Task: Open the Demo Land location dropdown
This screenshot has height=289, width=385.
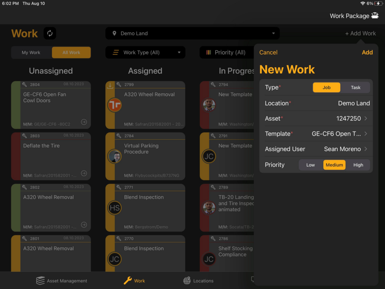Action: tap(192, 33)
